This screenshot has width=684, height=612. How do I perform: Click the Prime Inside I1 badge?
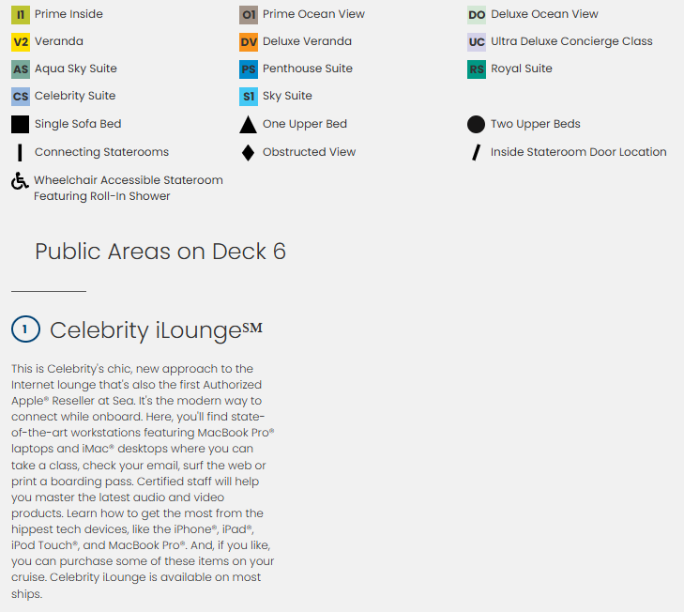tap(21, 15)
